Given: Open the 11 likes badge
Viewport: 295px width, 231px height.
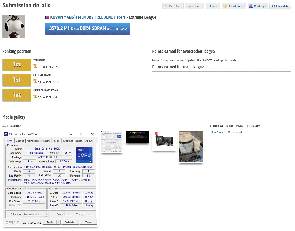Looking at the screenshot, I should 213,6.
